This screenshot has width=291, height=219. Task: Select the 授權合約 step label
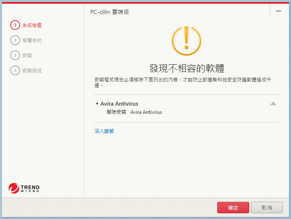[32, 40]
